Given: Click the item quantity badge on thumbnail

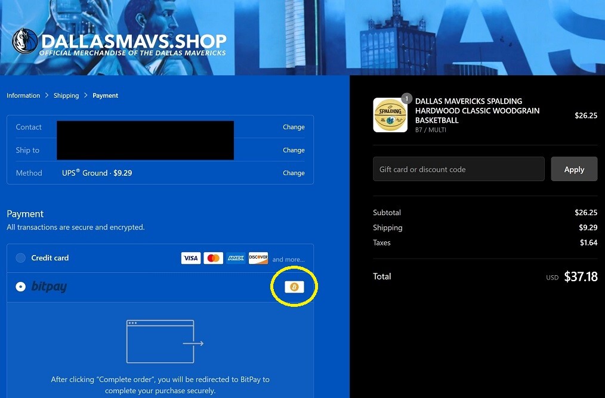Looking at the screenshot, I should (406, 99).
